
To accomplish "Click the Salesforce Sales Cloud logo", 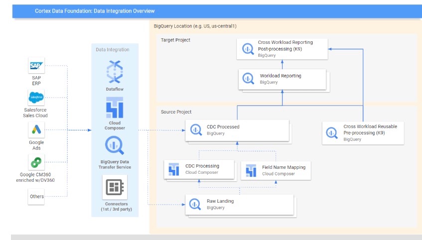I will click(x=36, y=97).
